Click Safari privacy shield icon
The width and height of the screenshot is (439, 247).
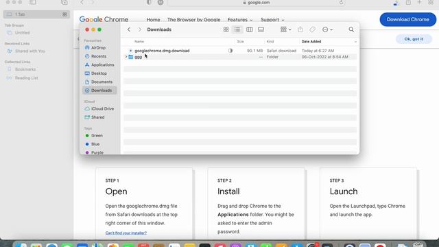pyautogui.click(x=150, y=3)
